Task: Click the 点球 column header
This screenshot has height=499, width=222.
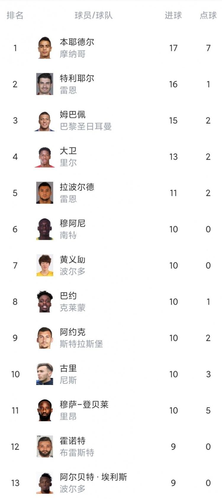Action: 208,15
